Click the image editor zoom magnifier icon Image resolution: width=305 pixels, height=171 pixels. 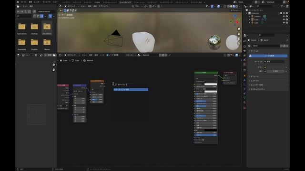coord(53,65)
